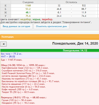Viewport: 99px width, 105px height.
Task: Click eaten protein value 53.2
Action: 28,9
